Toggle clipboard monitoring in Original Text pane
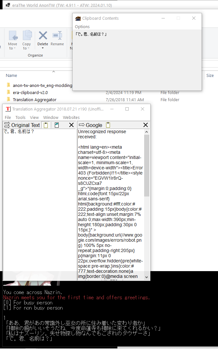The image size is (218, 349). point(46,125)
